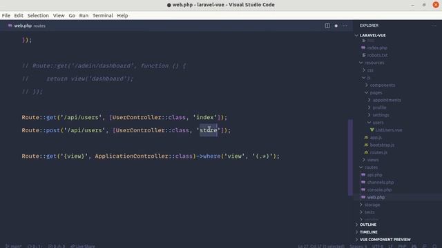The image size is (442, 248).
Task: Expand the tests folder
Action: [361, 212]
